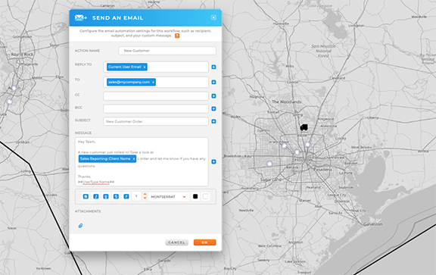436x275 pixels.
Task: Pick the white background color swatch
Action: pyautogui.click(x=205, y=196)
